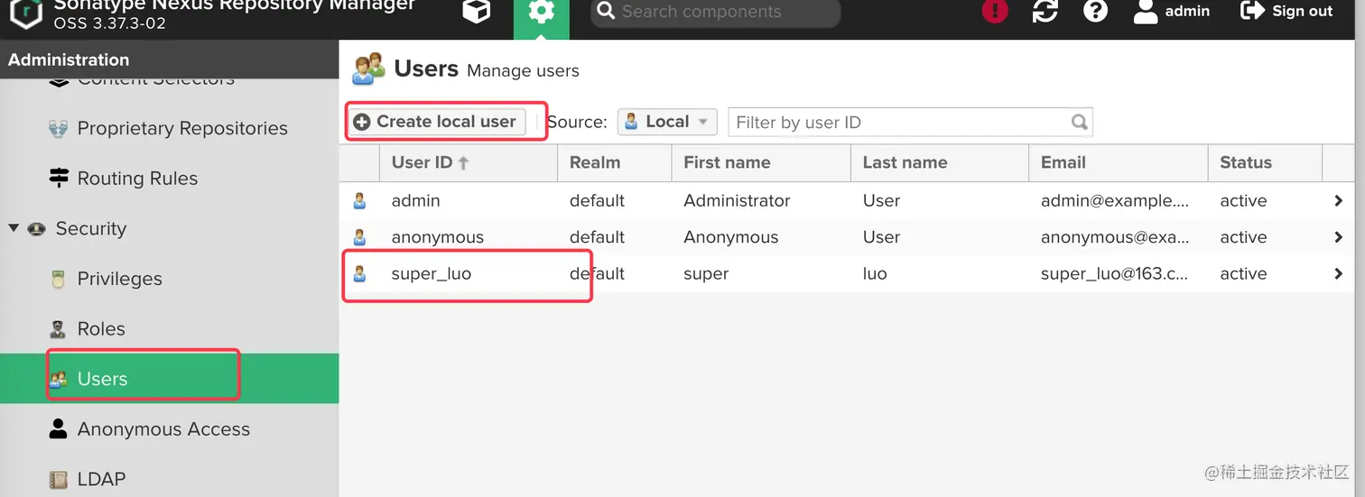Click the Proprietary Repositories icon

tap(59, 128)
